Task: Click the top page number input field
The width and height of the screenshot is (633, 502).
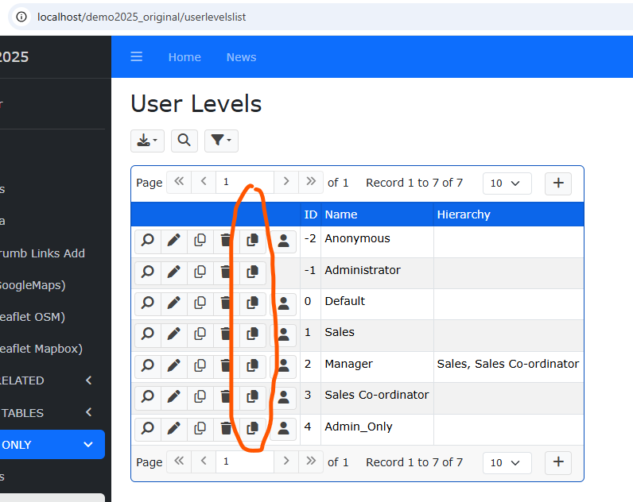Action: (x=245, y=182)
